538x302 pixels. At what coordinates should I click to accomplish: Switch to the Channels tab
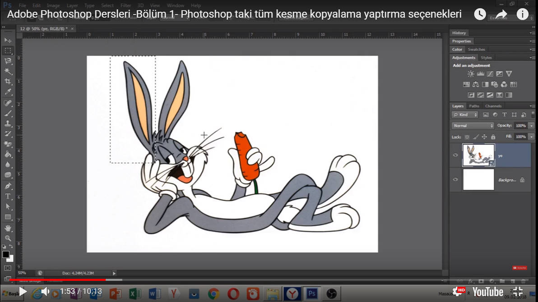coord(493,106)
